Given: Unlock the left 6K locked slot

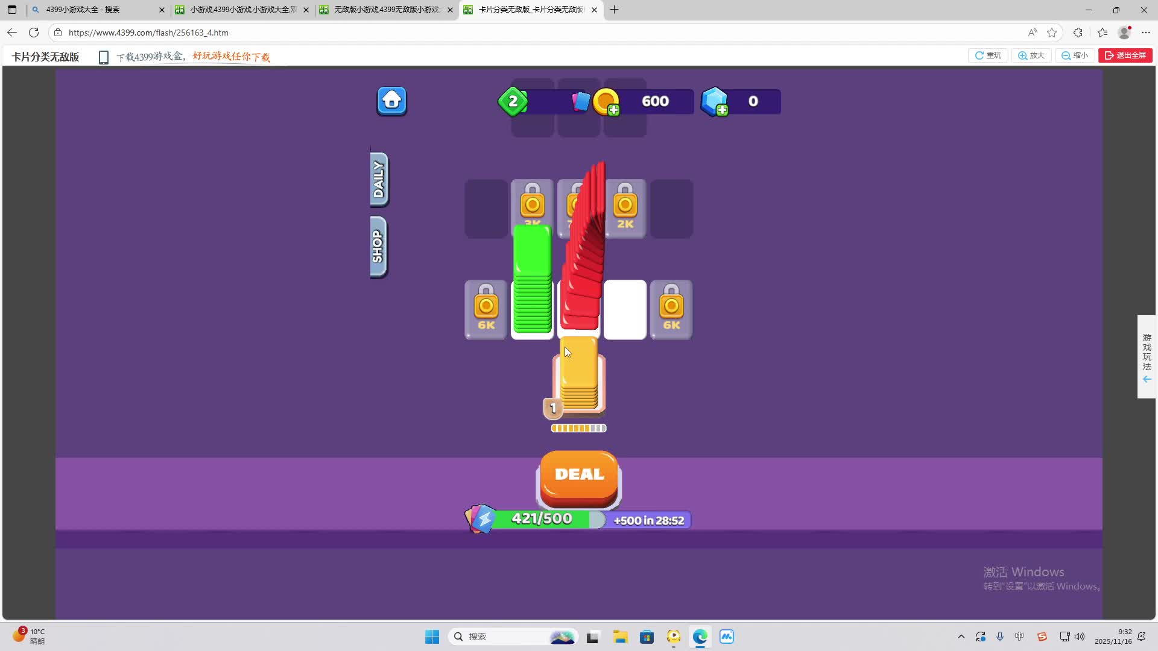Looking at the screenshot, I should (x=486, y=309).
